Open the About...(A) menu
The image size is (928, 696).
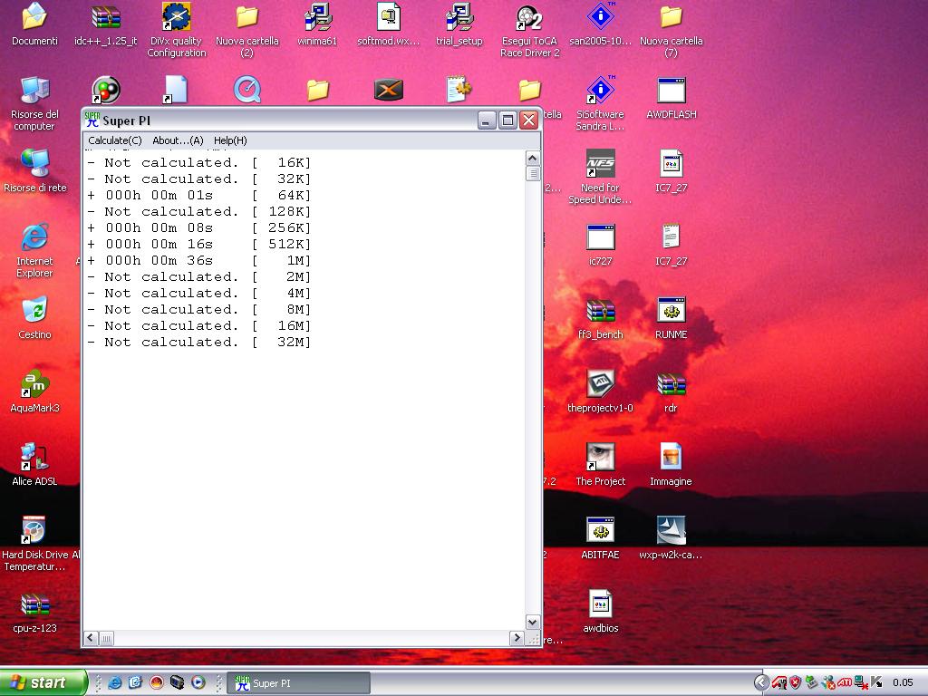tap(178, 140)
